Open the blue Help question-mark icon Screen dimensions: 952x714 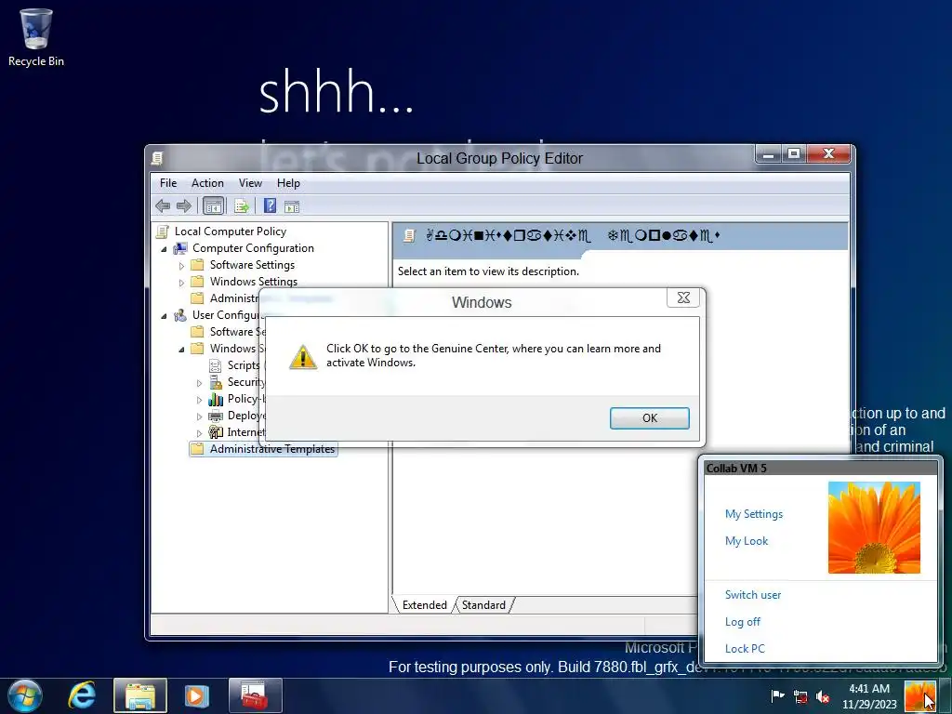coord(271,205)
